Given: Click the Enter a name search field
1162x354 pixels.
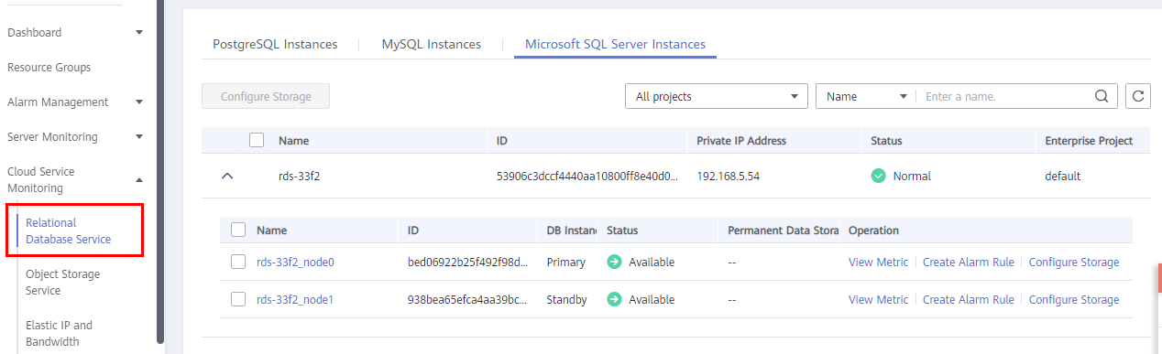Looking at the screenshot, I should [x=1005, y=96].
